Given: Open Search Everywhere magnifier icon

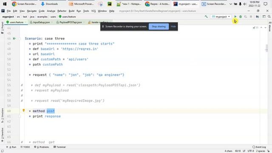Looking at the screenshot, I should click(x=269, y=17).
